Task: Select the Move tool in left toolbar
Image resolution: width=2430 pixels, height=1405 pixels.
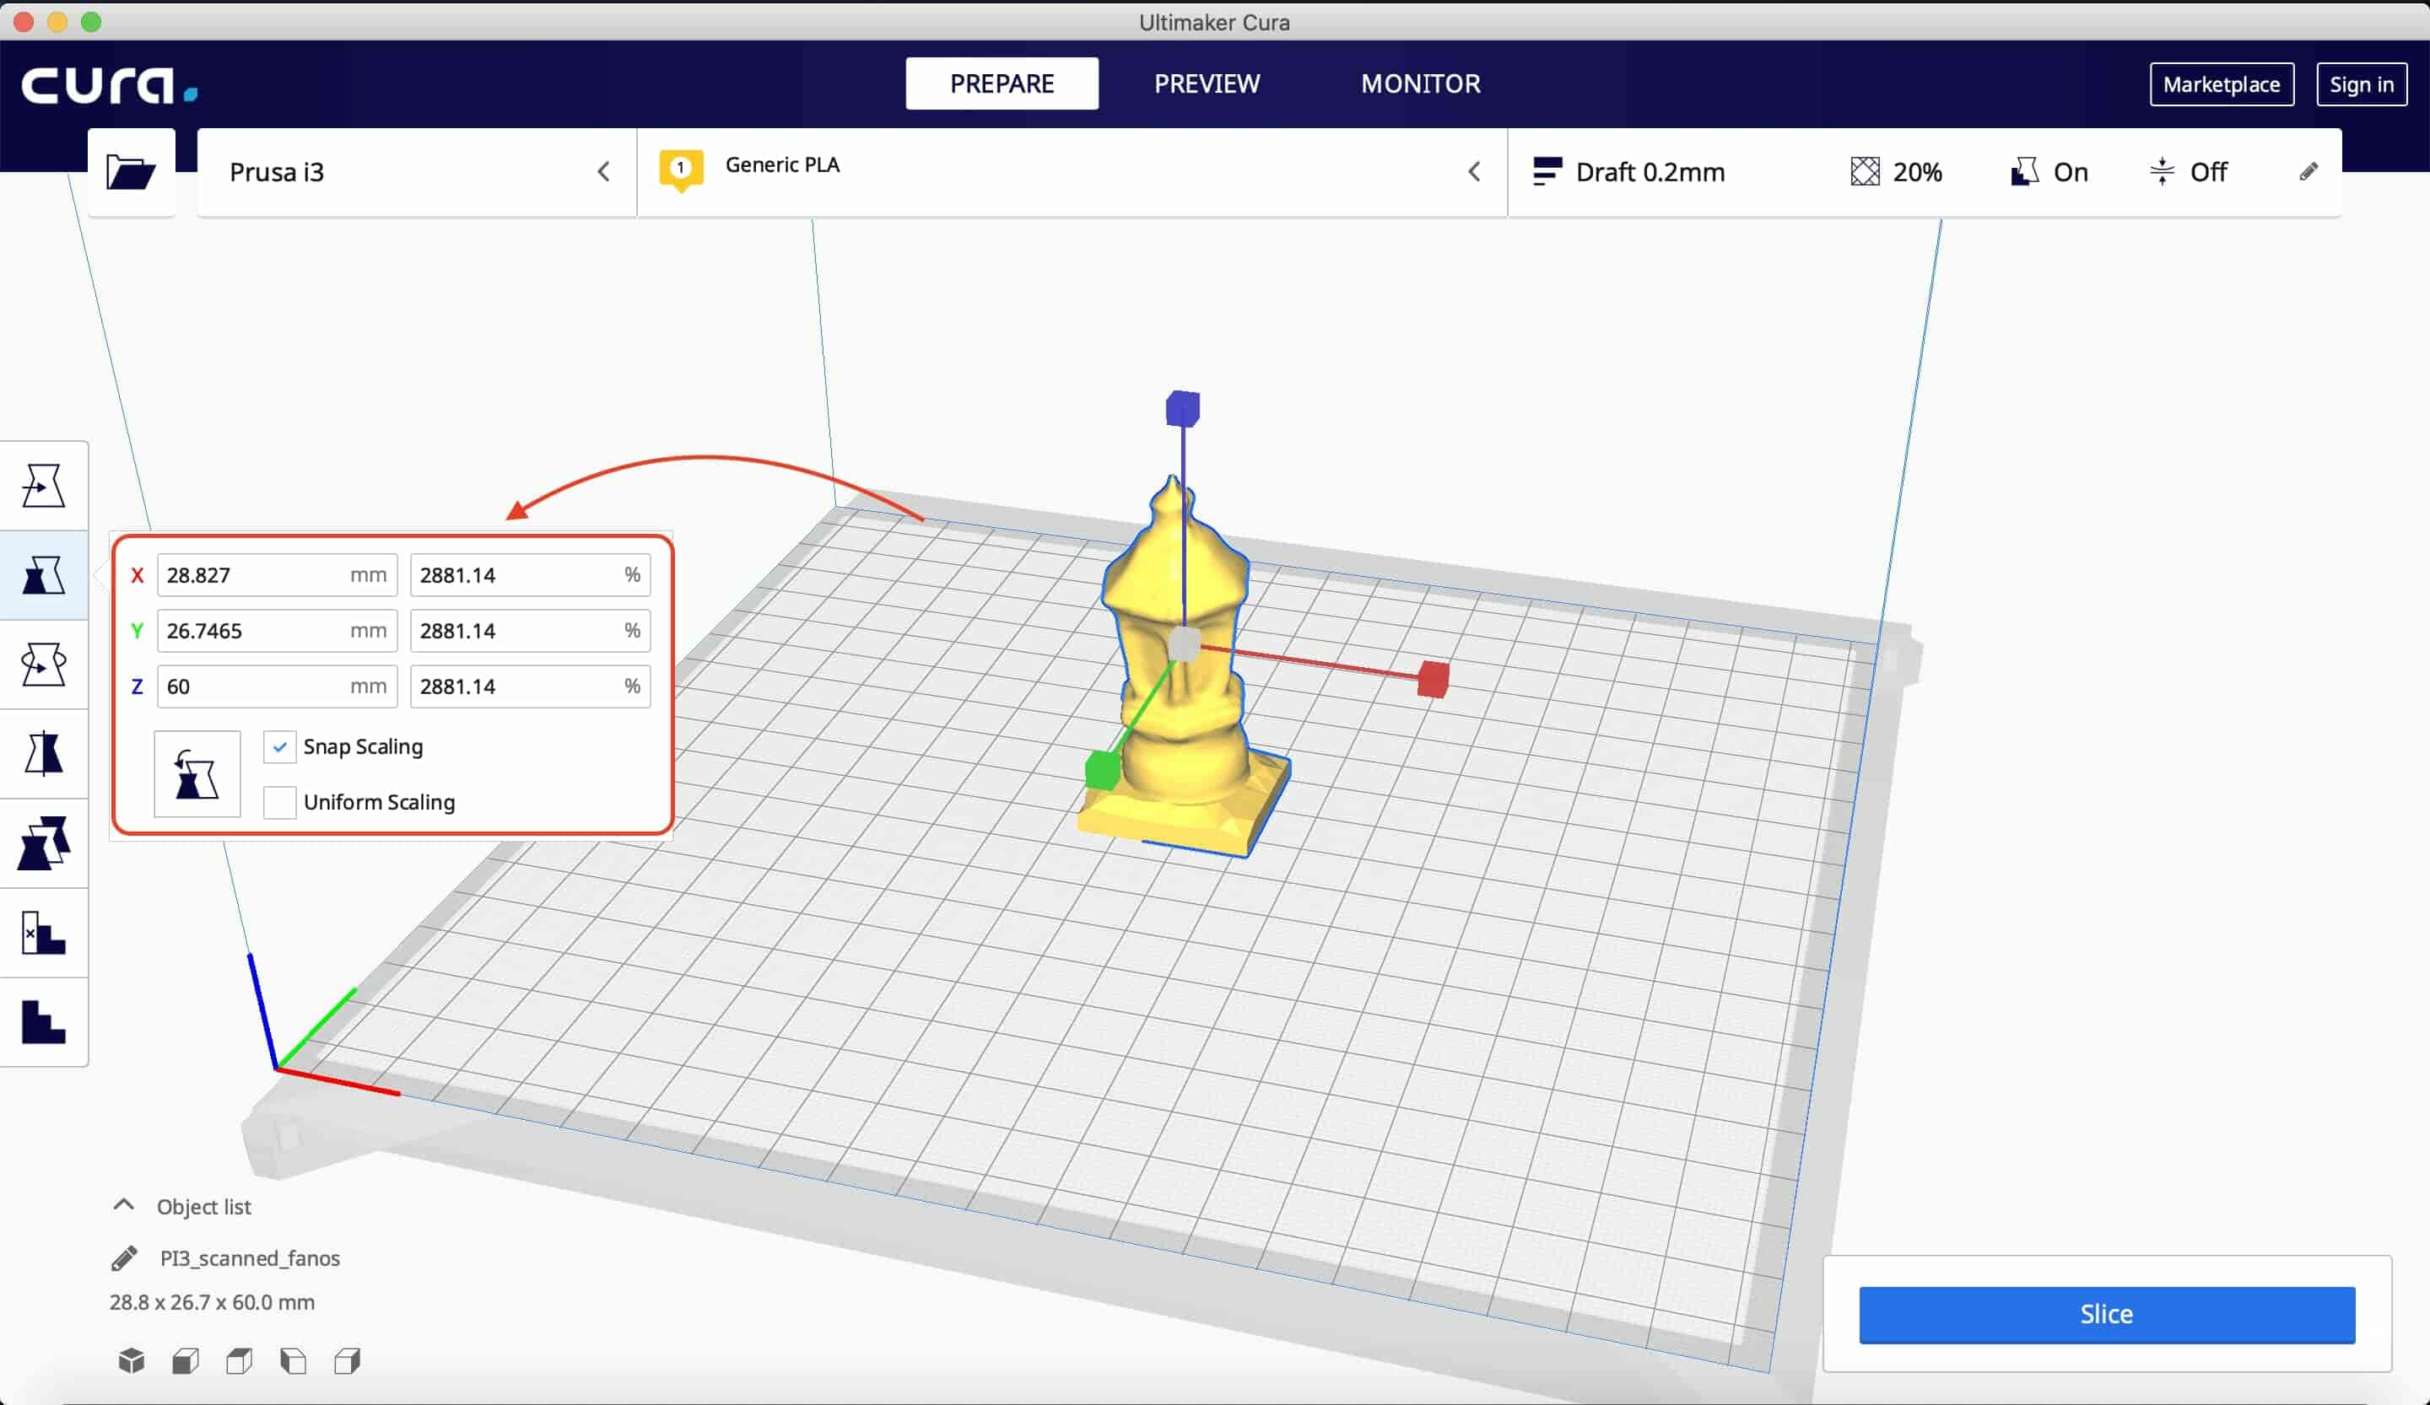Action: coord(43,486)
